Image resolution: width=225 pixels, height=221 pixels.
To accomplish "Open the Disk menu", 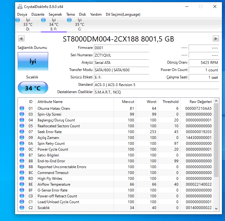I will click(82, 14).
